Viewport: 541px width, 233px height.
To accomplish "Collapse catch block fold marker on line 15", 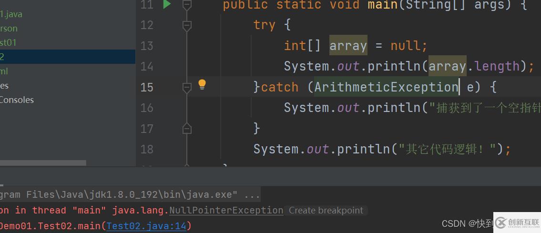I will 187,88.
